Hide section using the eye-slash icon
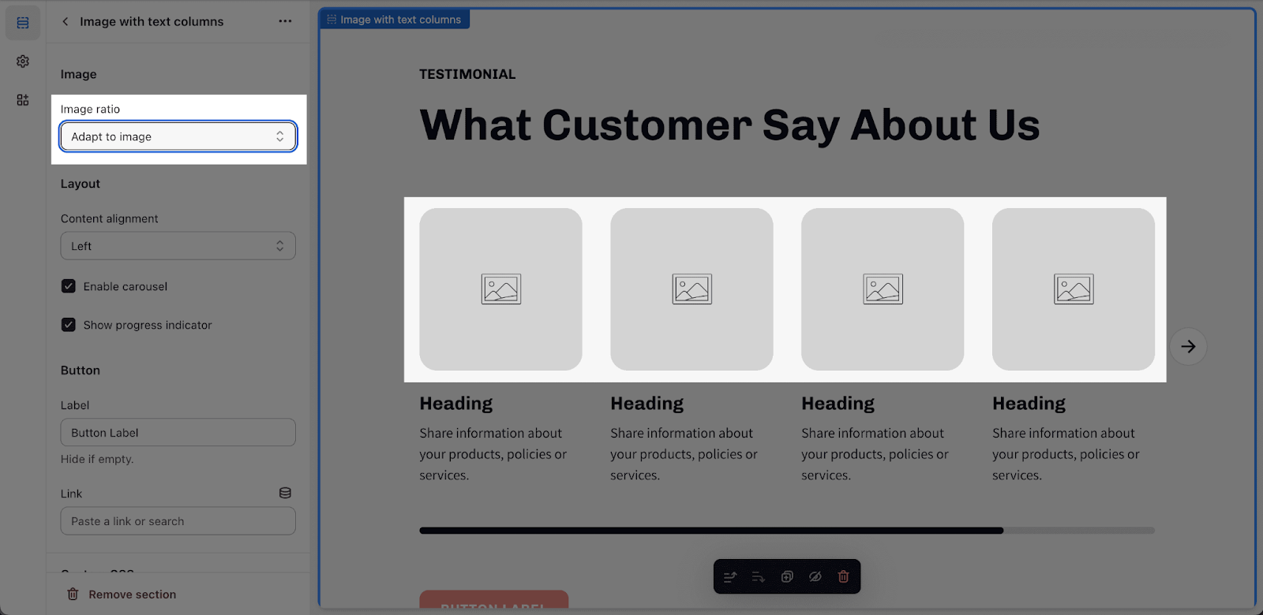The height and width of the screenshot is (615, 1263). [x=815, y=577]
